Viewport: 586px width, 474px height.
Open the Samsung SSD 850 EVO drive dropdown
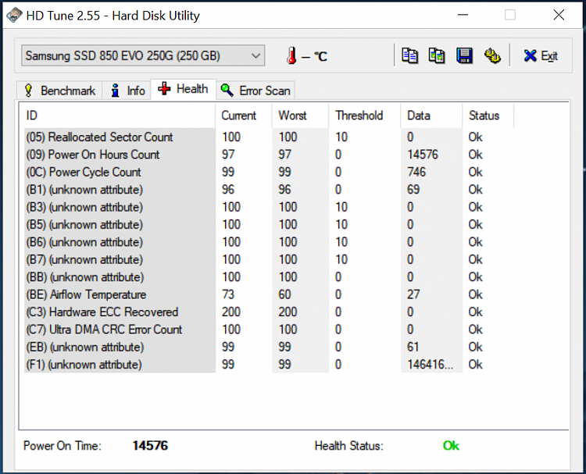click(143, 55)
